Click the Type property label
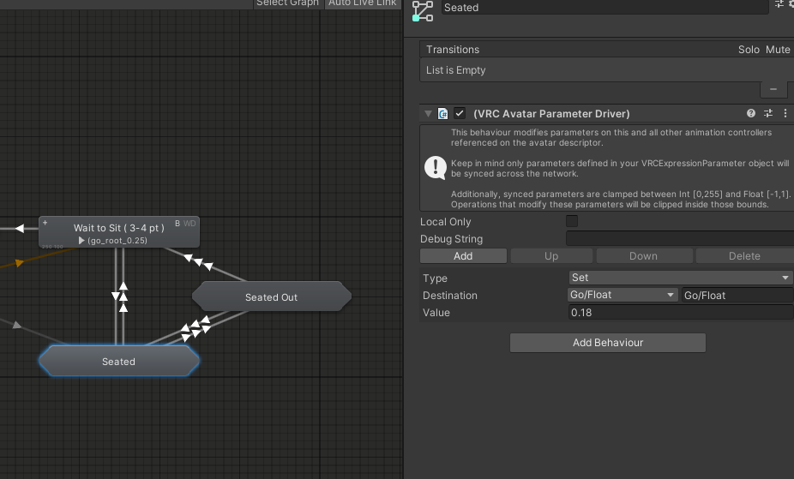794x479 pixels. [x=435, y=278]
